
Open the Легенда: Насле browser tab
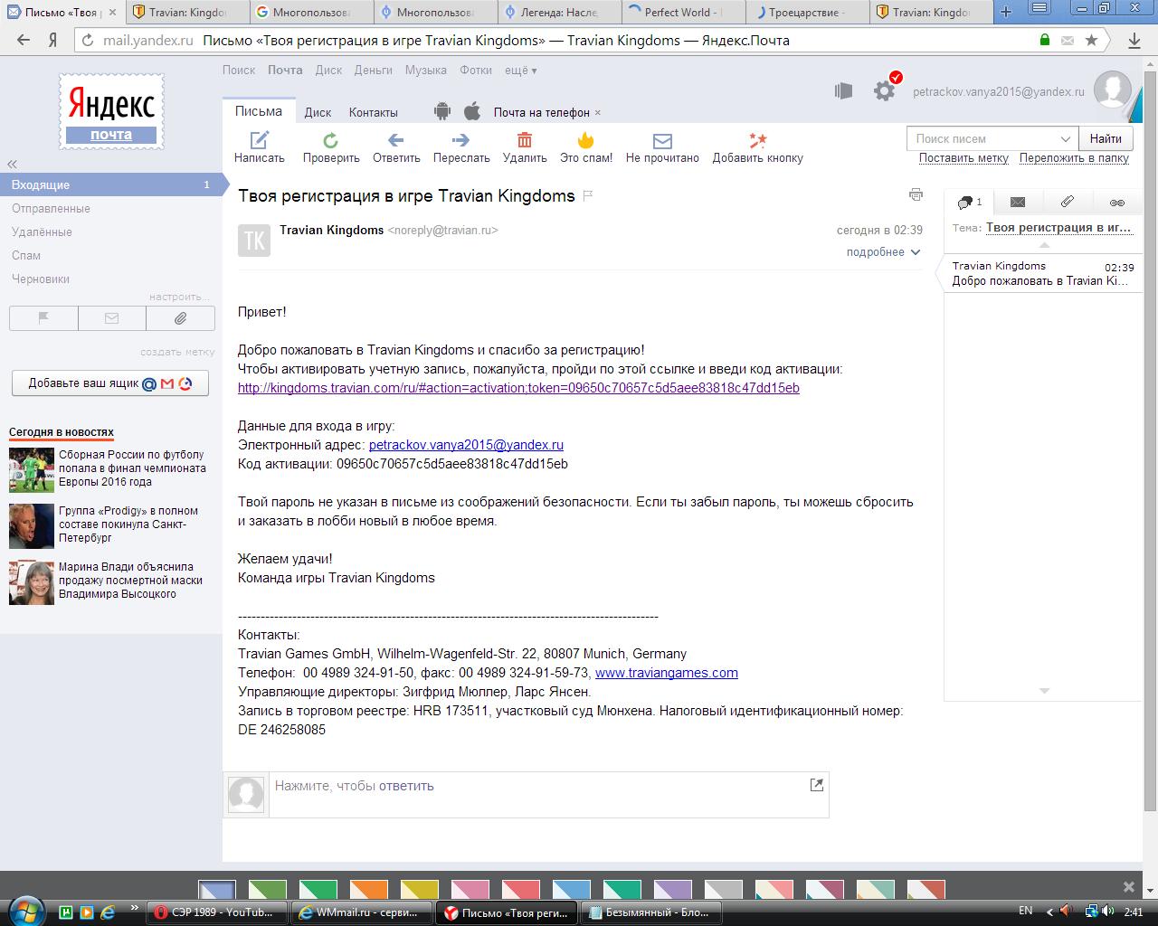click(x=559, y=12)
